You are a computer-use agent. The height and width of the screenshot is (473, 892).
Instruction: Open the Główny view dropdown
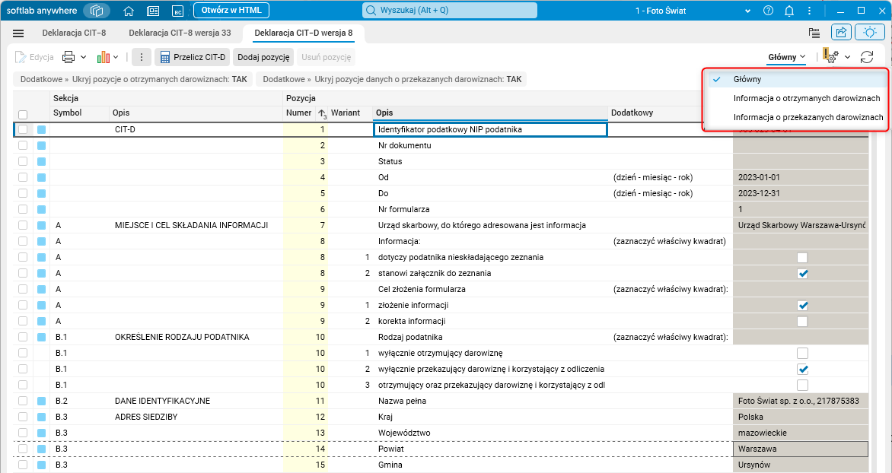tap(787, 57)
